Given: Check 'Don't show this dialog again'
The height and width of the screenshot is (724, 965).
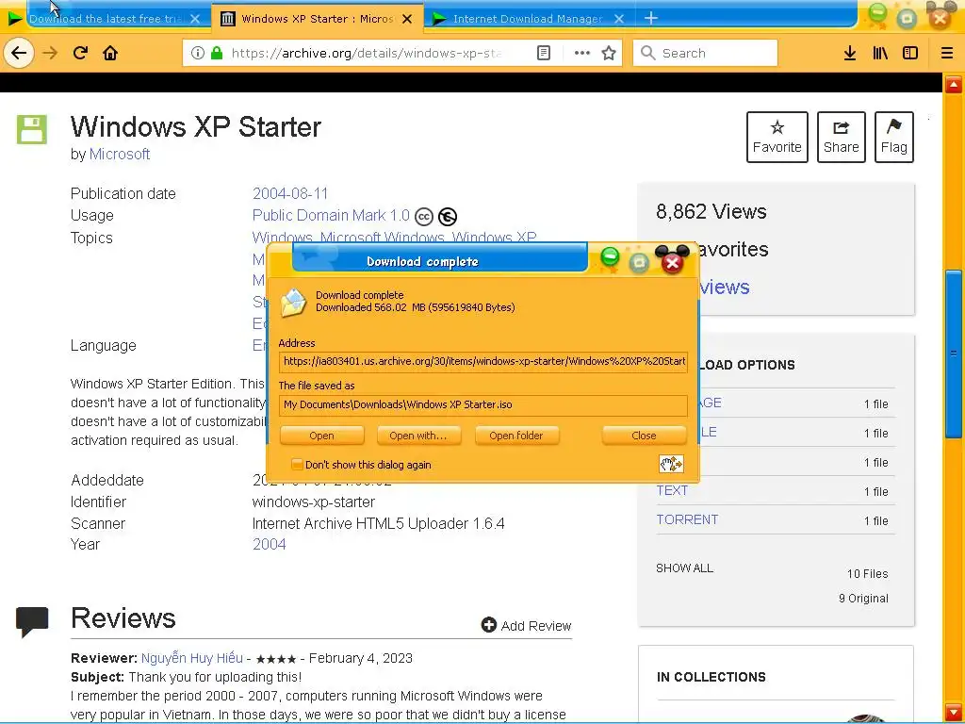Looking at the screenshot, I should [297, 465].
